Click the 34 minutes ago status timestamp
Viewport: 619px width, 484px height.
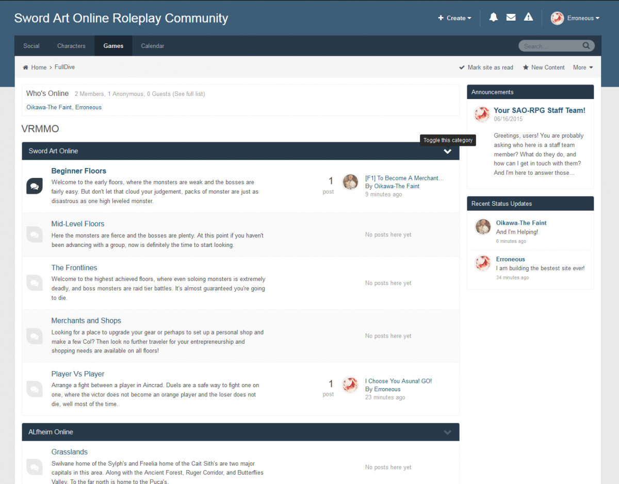(512, 277)
